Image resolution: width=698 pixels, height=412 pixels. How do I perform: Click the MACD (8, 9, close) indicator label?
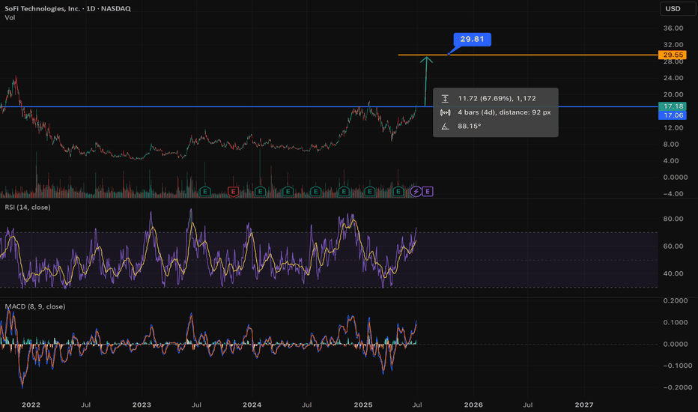(x=35, y=306)
